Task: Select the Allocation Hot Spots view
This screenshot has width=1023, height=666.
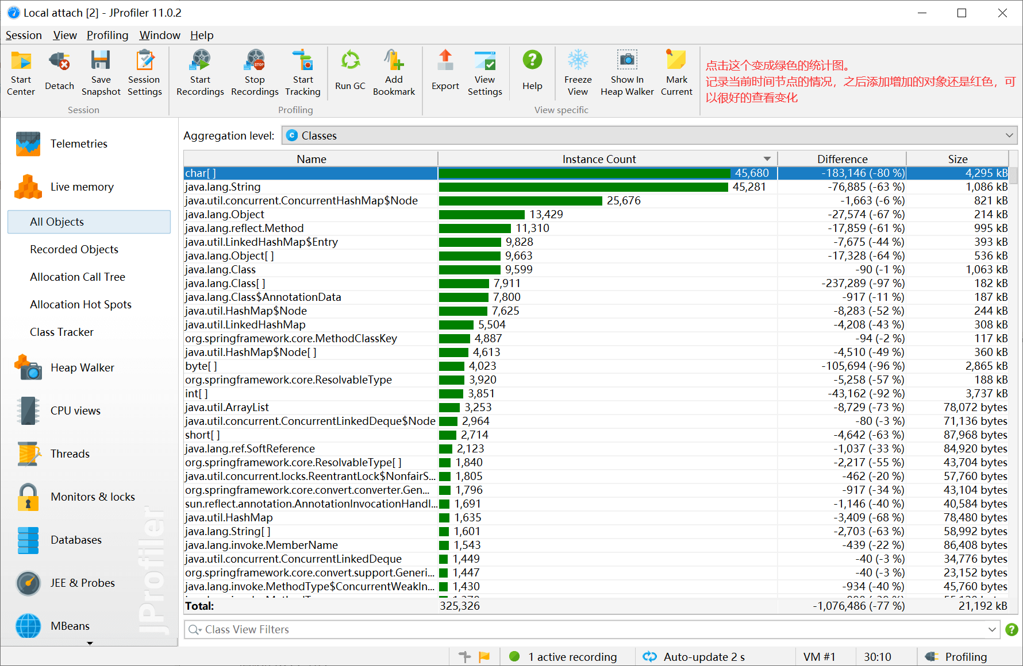Action: click(80, 304)
